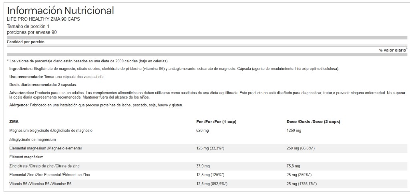Image resolution: width=410 pixels, height=195 pixels.
Task: Click the 'Dosis diaria recomendada:' label
Action: (x=33, y=85)
